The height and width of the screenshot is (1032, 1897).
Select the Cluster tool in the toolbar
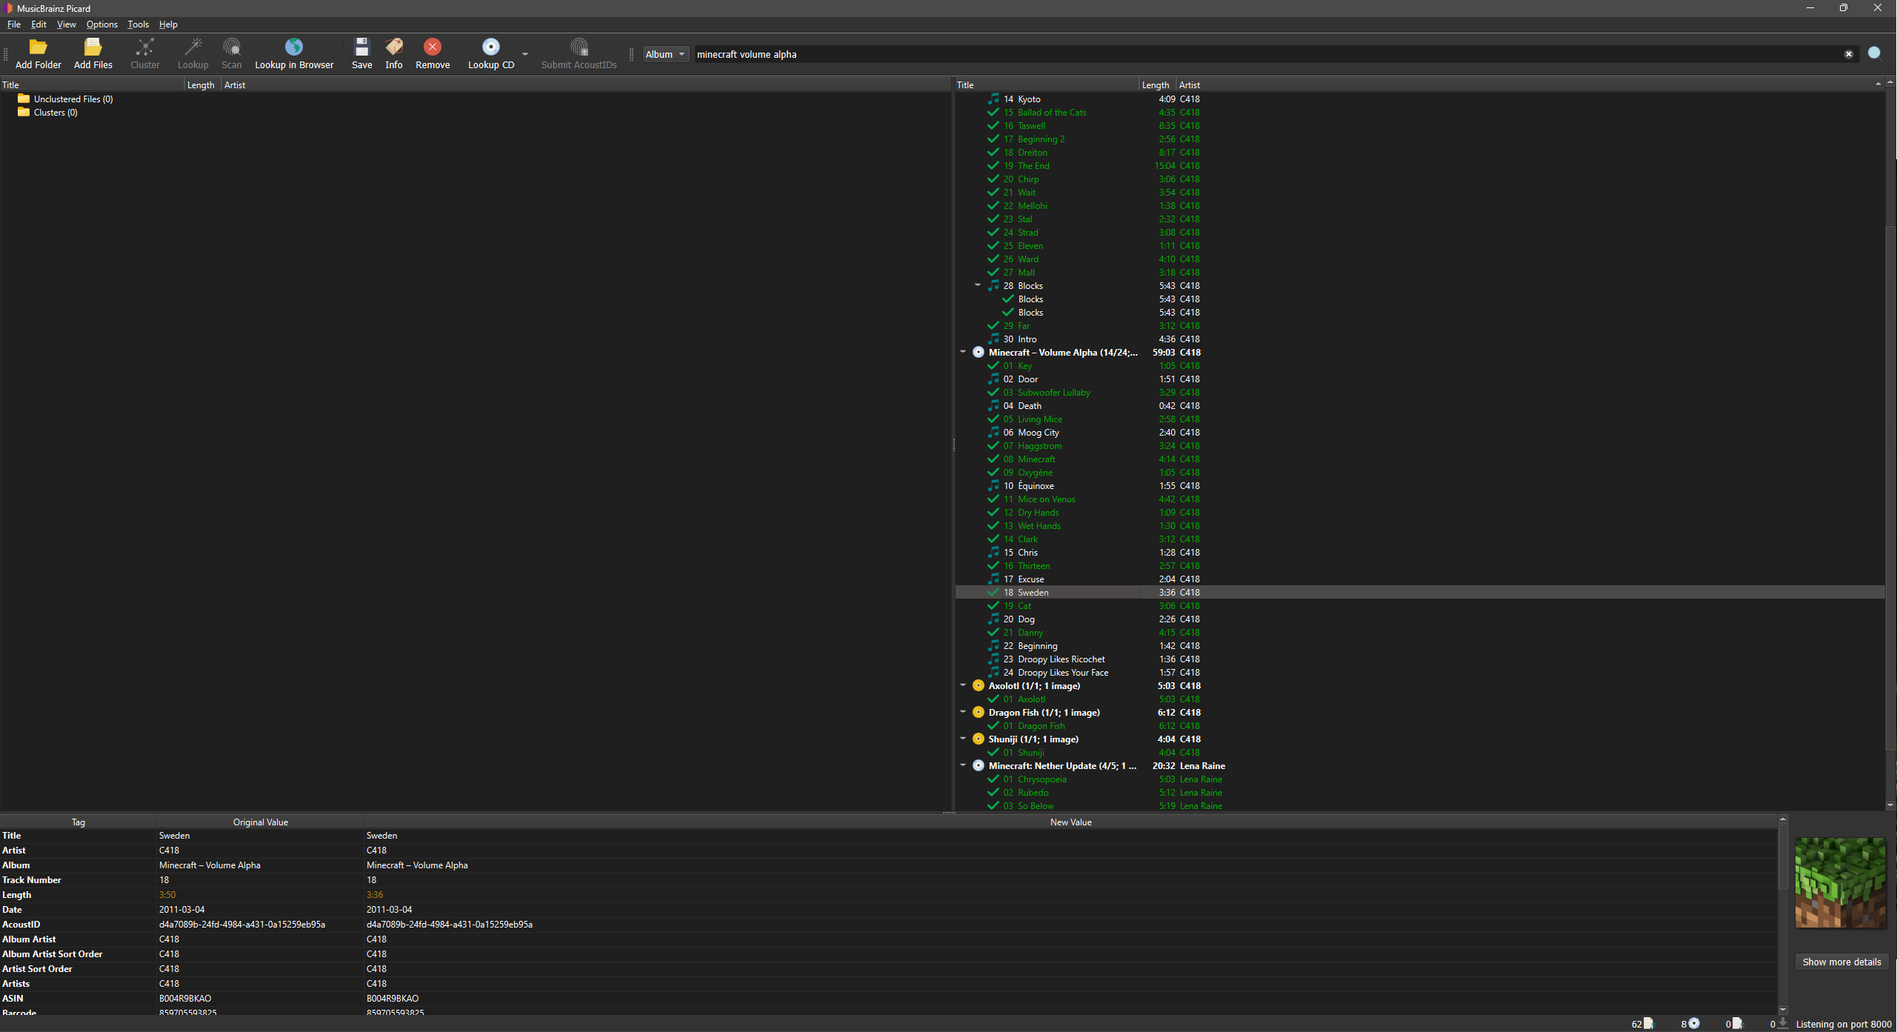tap(144, 53)
